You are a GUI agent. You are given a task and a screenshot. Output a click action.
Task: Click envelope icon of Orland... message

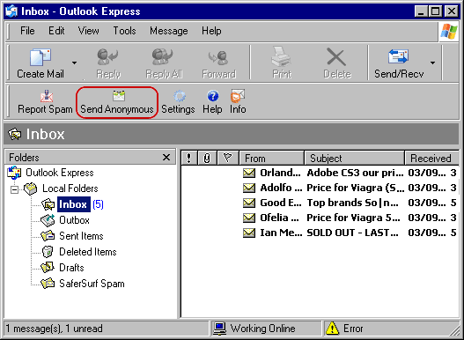coord(249,173)
